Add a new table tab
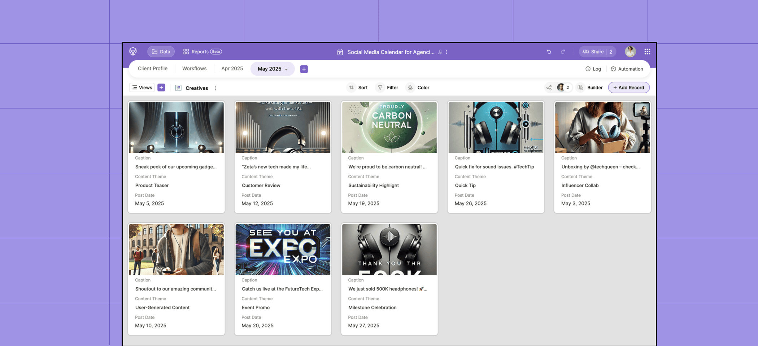758x346 pixels. [304, 69]
